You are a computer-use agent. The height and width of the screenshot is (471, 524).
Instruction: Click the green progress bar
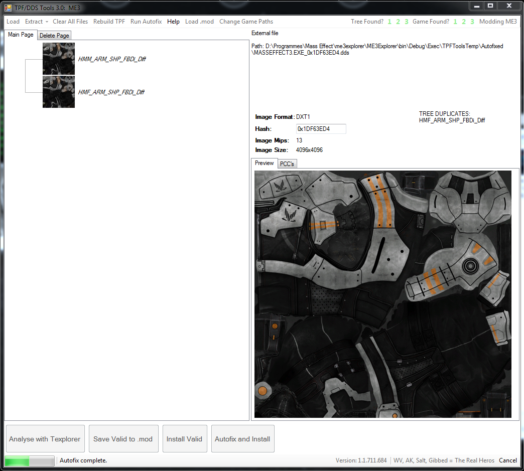click(x=30, y=460)
